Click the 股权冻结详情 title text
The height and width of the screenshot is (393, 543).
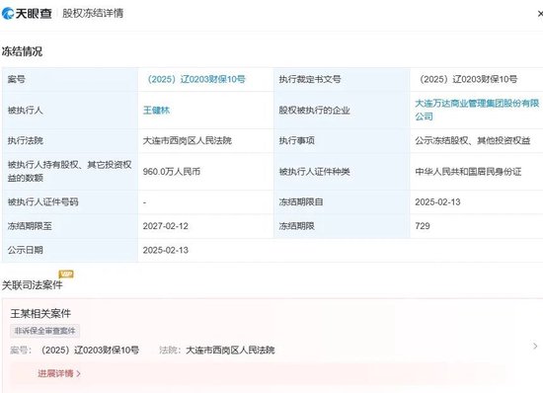(x=93, y=13)
